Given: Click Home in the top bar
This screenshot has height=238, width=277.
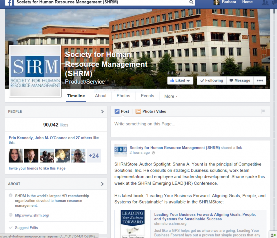Looking at the screenshot, I should (247, 2).
